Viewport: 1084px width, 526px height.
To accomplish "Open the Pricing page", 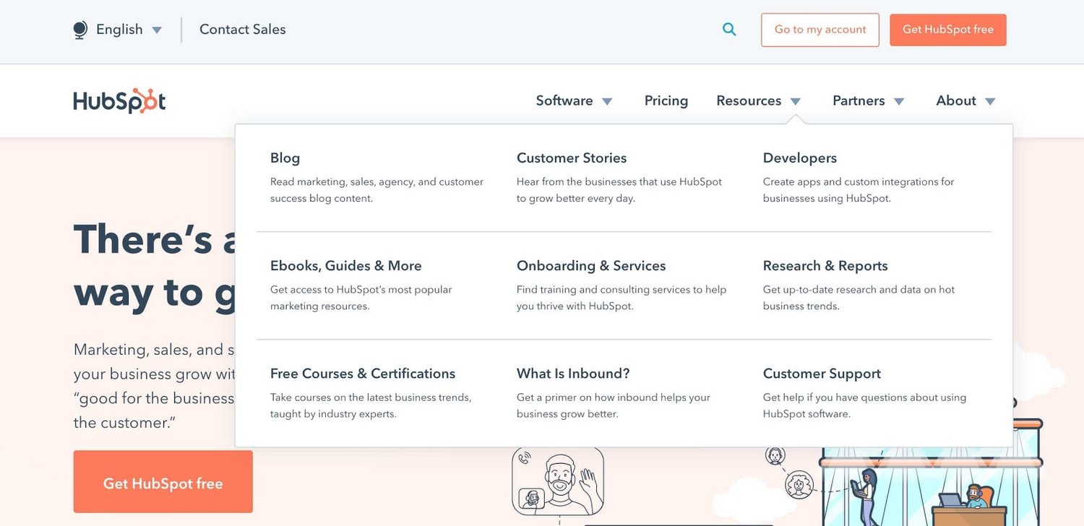I will point(666,101).
